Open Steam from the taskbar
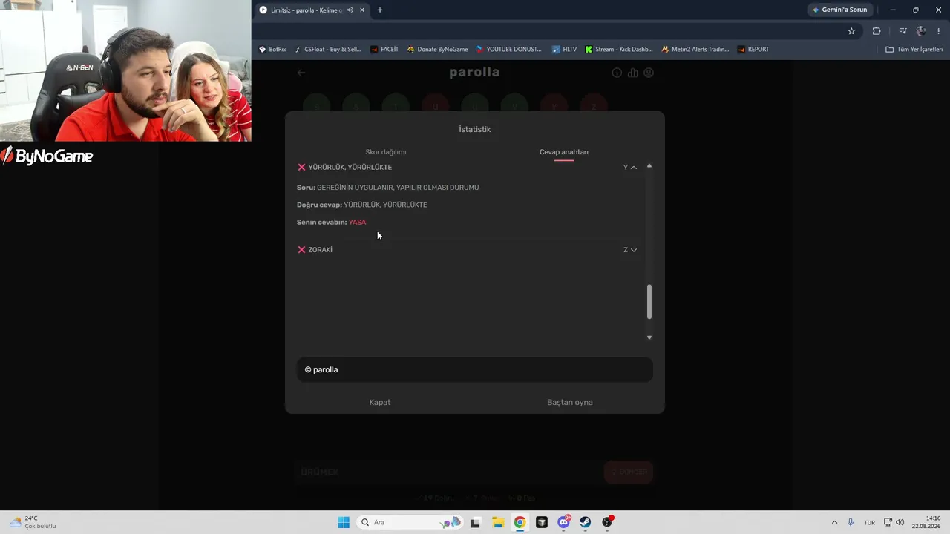The width and height of the screenshot is (950, 534). (x=586, y=522)
